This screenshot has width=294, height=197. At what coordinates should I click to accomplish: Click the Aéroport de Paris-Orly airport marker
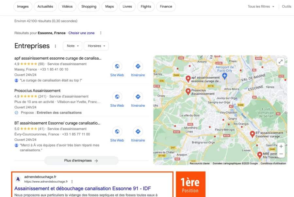[x=224, y=76]
